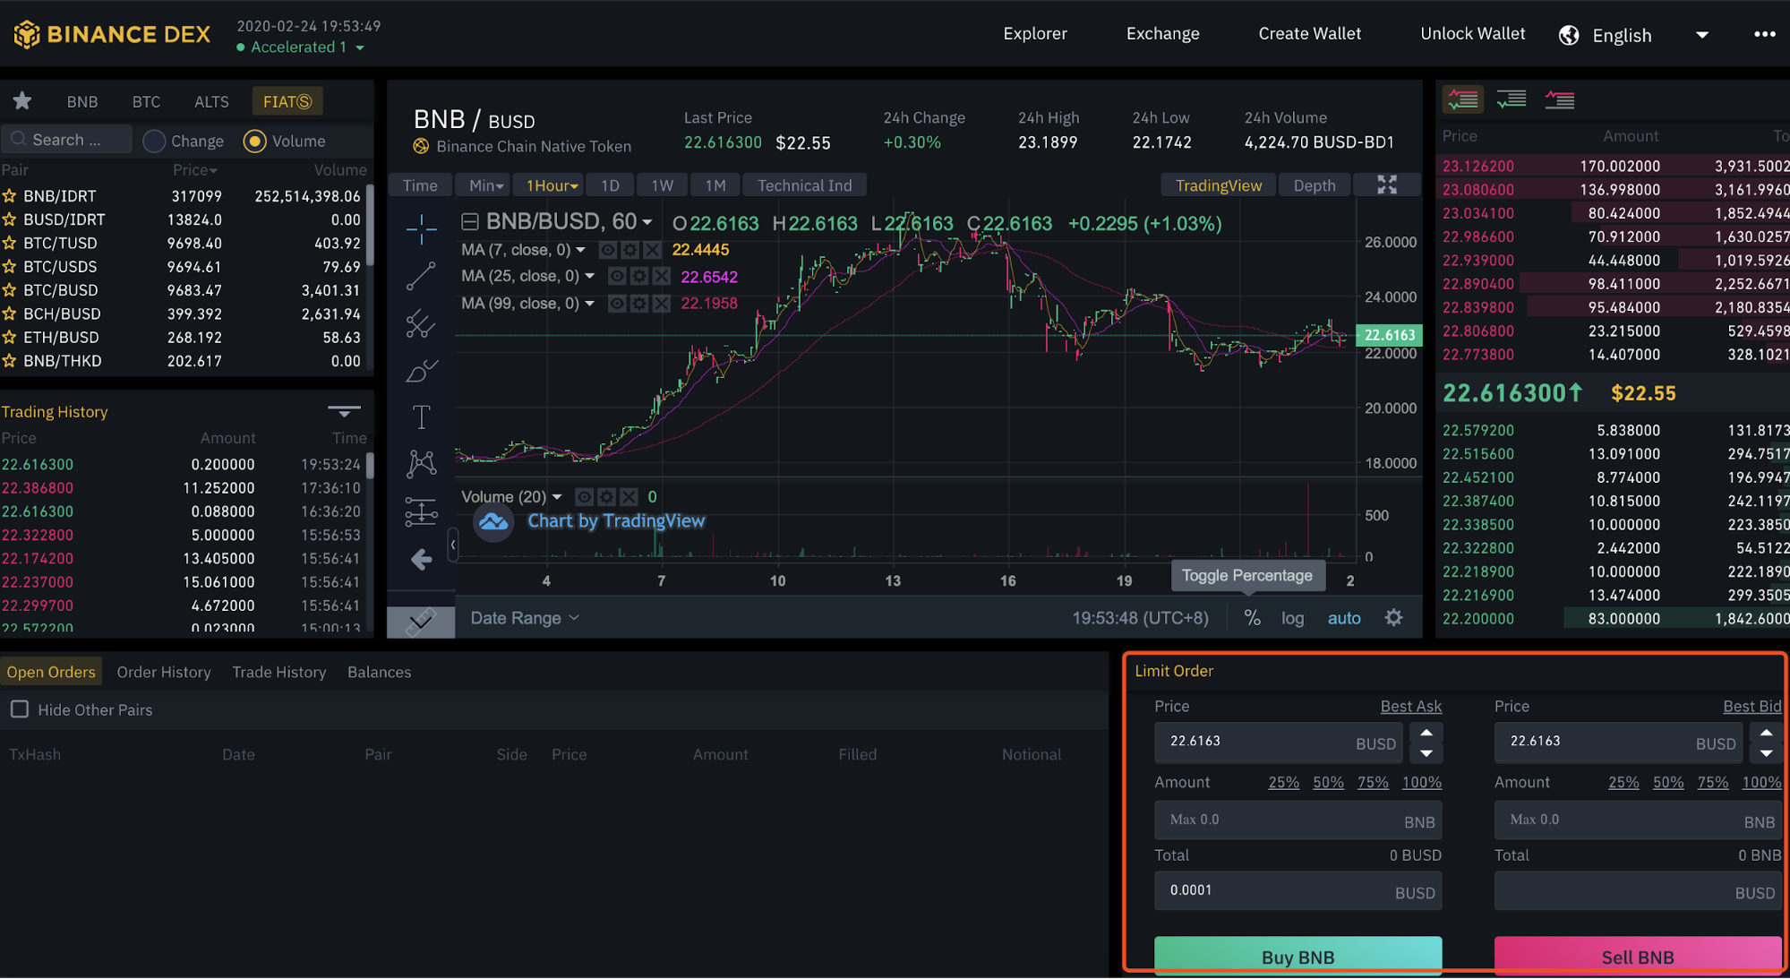The width and height of the screenshot is (1790, 979).
Task: Click the Buy BNB button
Action: pyautogui.click(x=1298, y=957)
